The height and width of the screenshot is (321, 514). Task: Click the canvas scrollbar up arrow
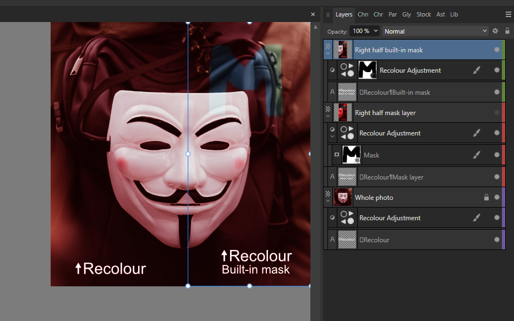316,27
